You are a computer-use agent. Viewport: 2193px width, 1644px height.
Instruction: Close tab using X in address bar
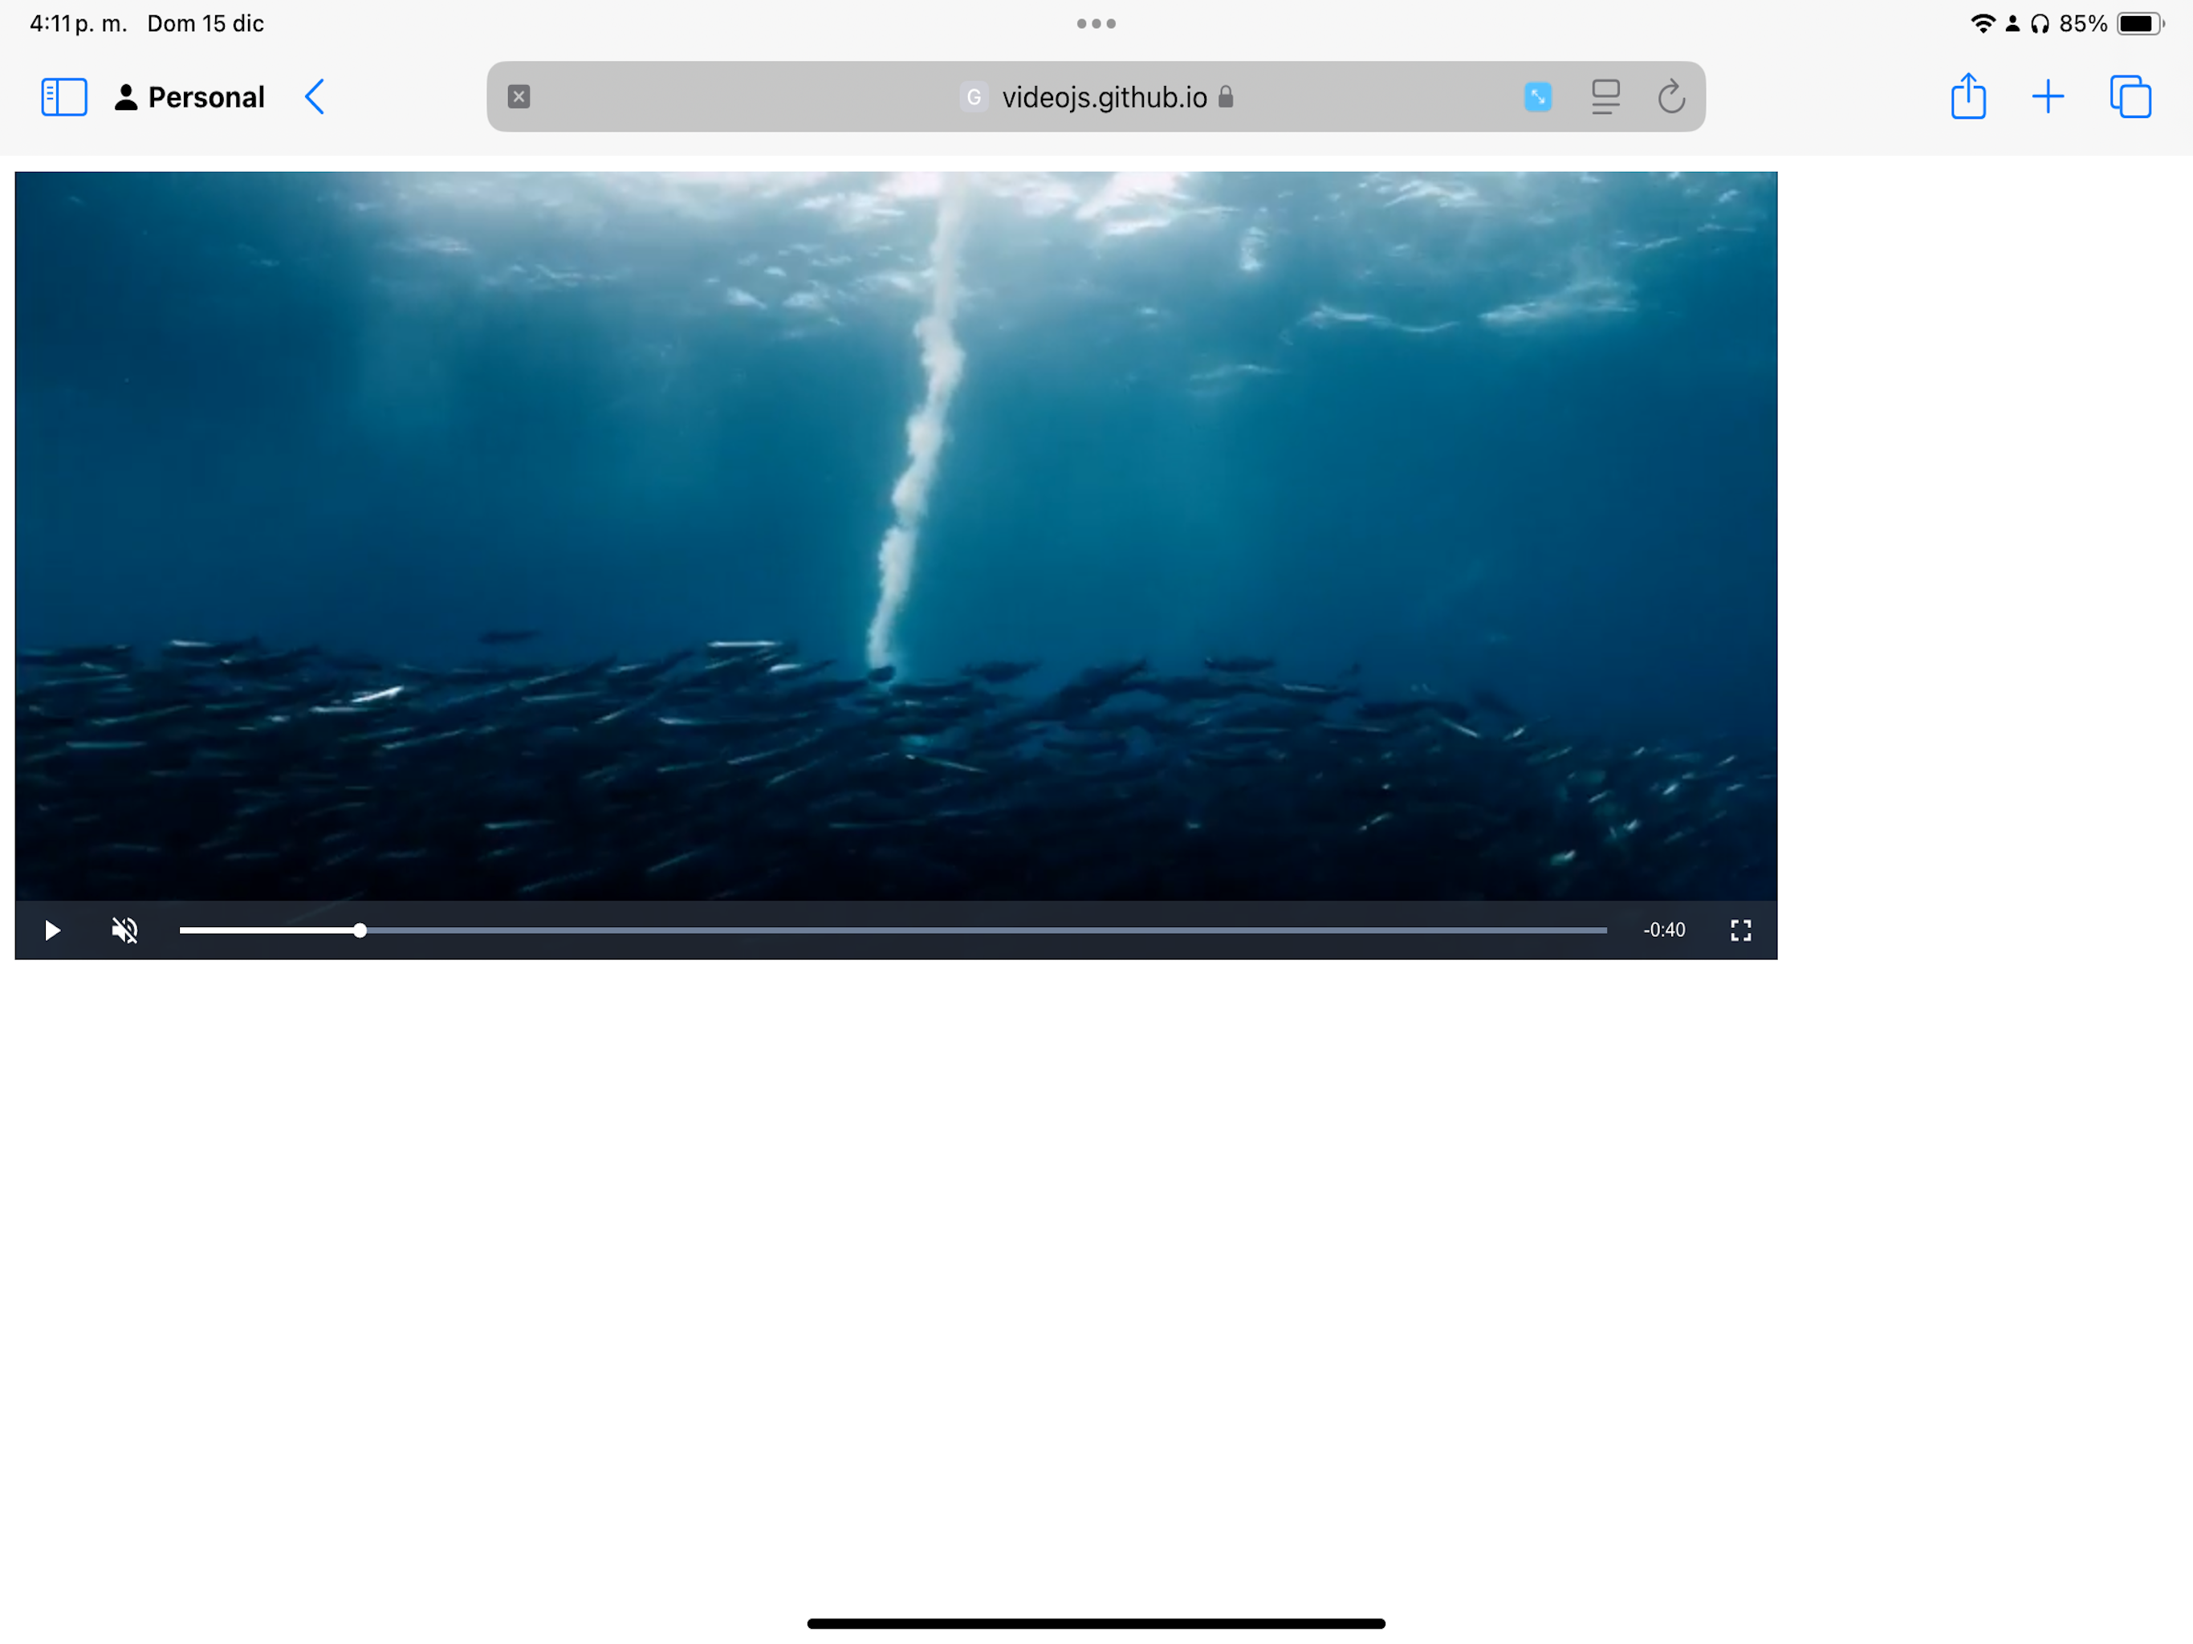(x=519, y=97)
